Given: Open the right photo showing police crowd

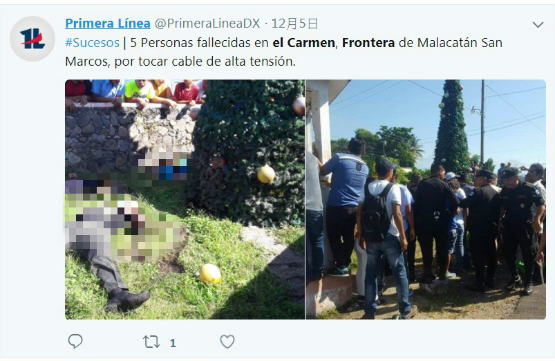Looking at the screenshot, I should pos(426,199).
